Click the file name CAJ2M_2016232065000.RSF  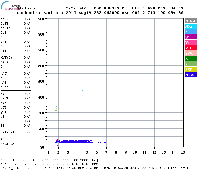coord(24,168)
